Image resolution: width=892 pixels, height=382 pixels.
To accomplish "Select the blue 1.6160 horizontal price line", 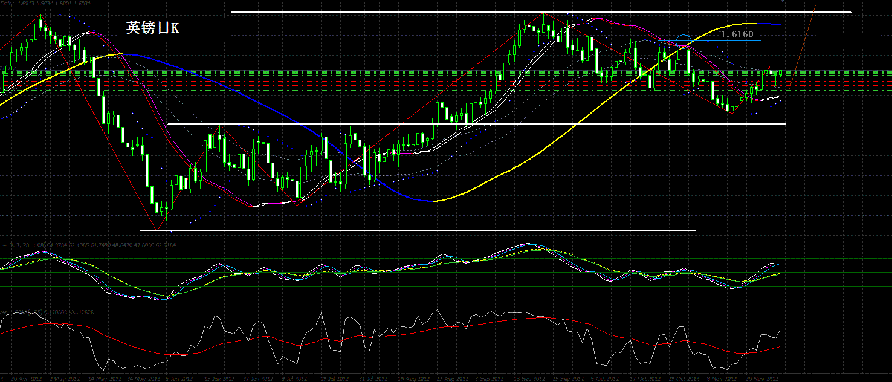I will (x=709, y=40).
